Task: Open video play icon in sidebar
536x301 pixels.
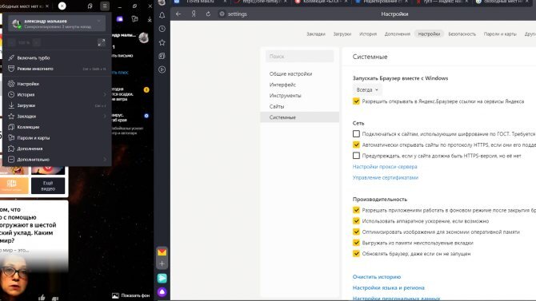Action: [162, 69]
